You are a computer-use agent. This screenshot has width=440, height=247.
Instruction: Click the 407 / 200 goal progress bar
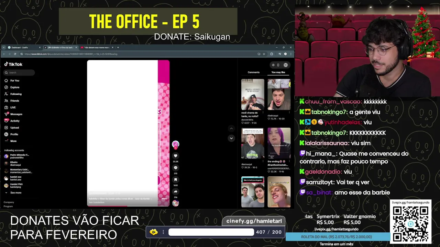(211, 232)
